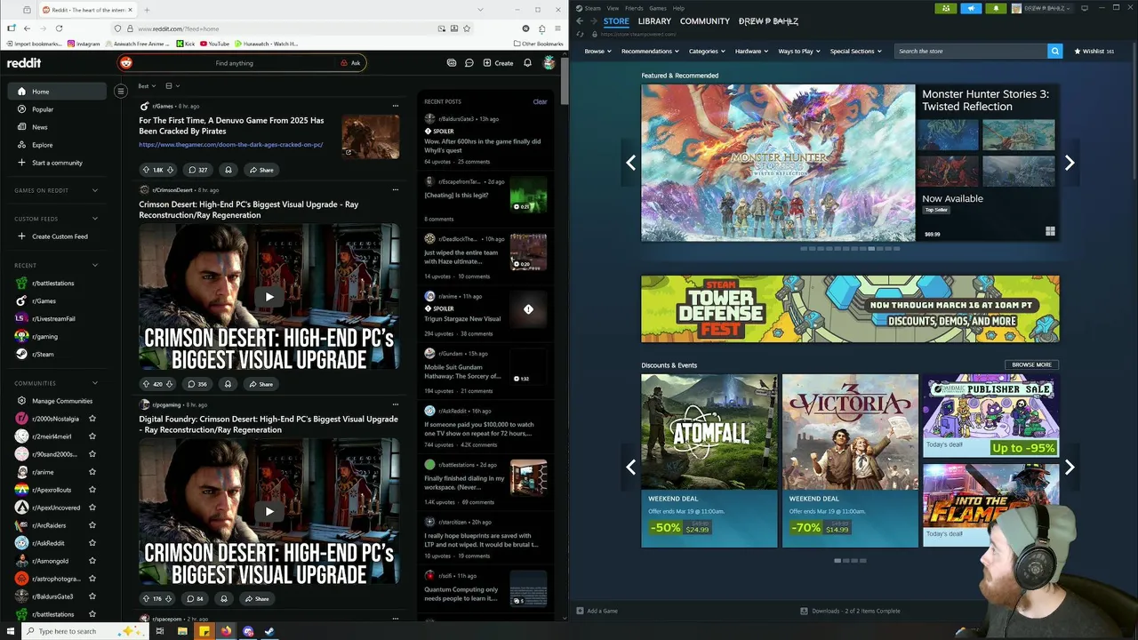Open Steam friends green icon button
This screenshot has width=1138, height=640.
[946, 8]
